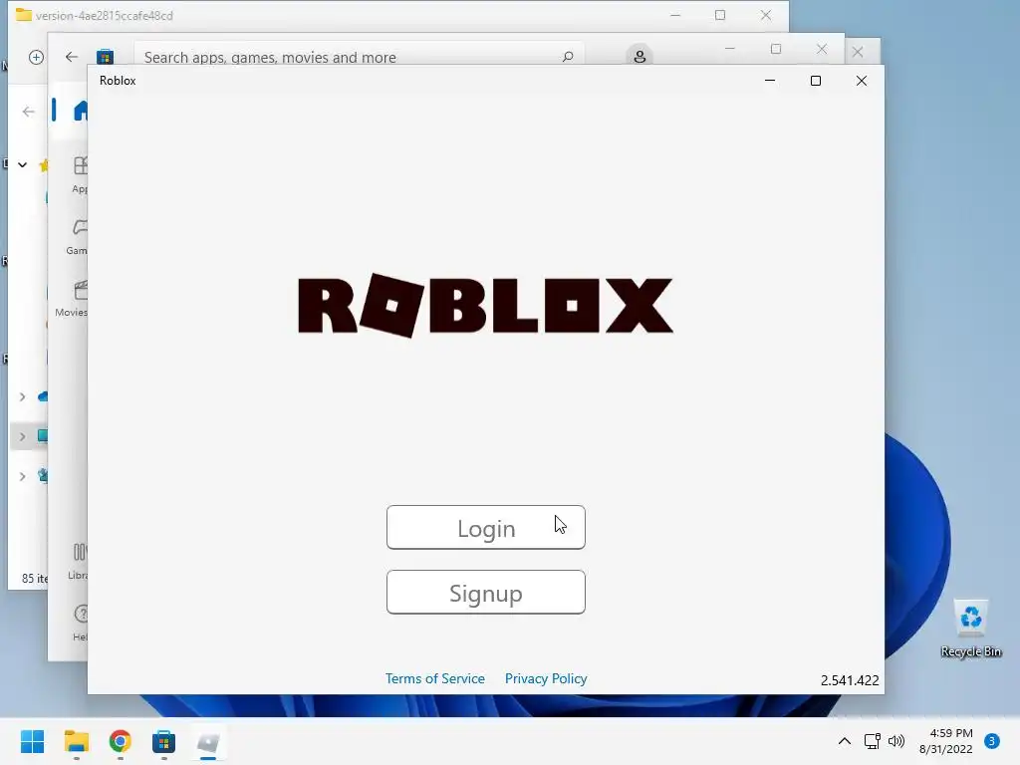Click the Roblox taskbar icon

click(x=207, y=741)
